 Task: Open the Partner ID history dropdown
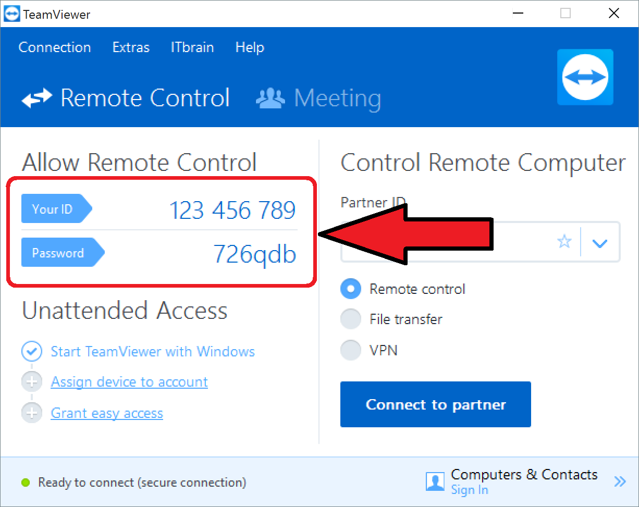pos(600,242)
